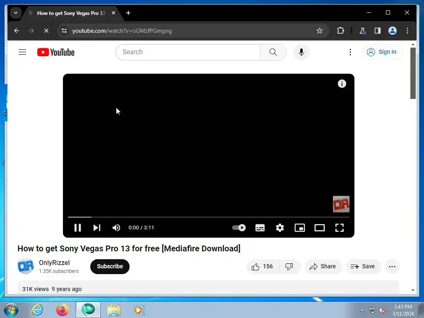Click the video title text
Screen dimensions: 424x318
click(129, 248)
